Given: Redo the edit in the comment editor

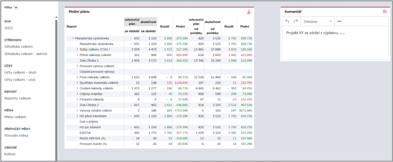Looking at the screenshot, I should 296,21.
